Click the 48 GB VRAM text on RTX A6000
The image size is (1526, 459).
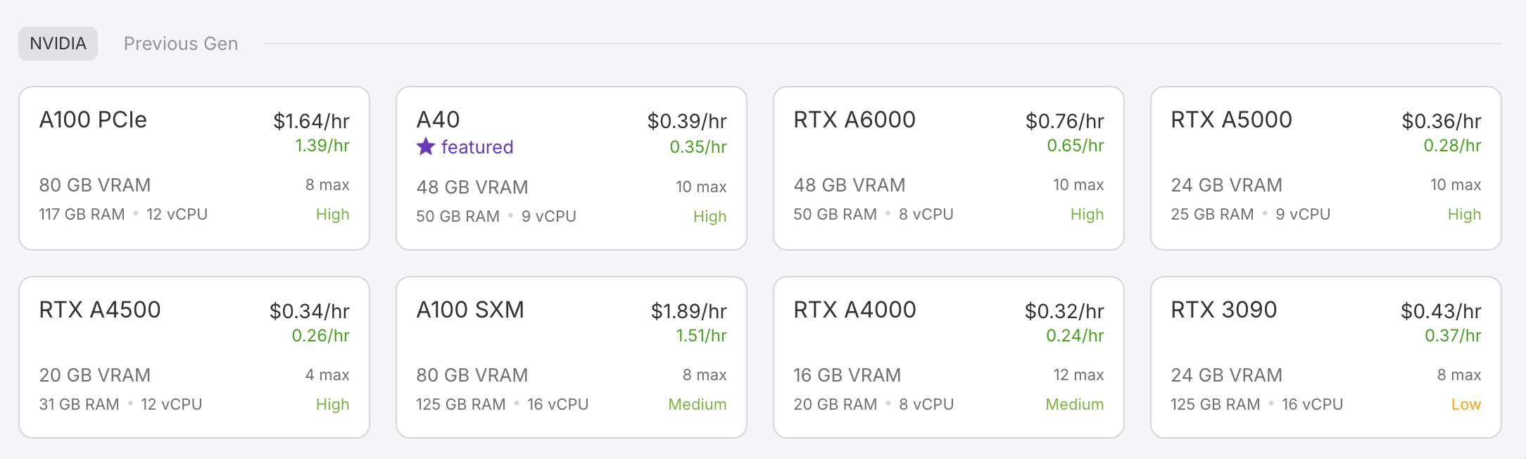pyautogui.click(x=850, y=185)
